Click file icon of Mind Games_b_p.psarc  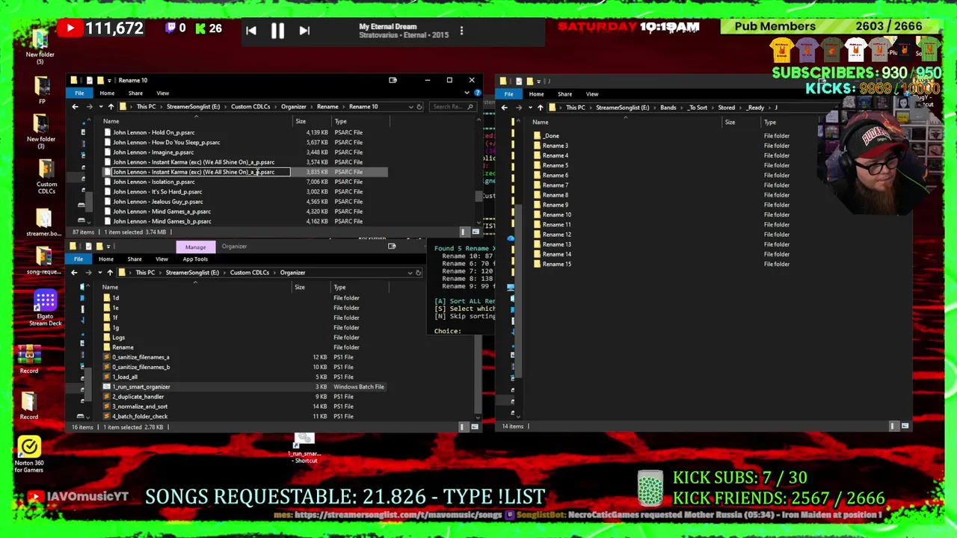click(107, 221)
